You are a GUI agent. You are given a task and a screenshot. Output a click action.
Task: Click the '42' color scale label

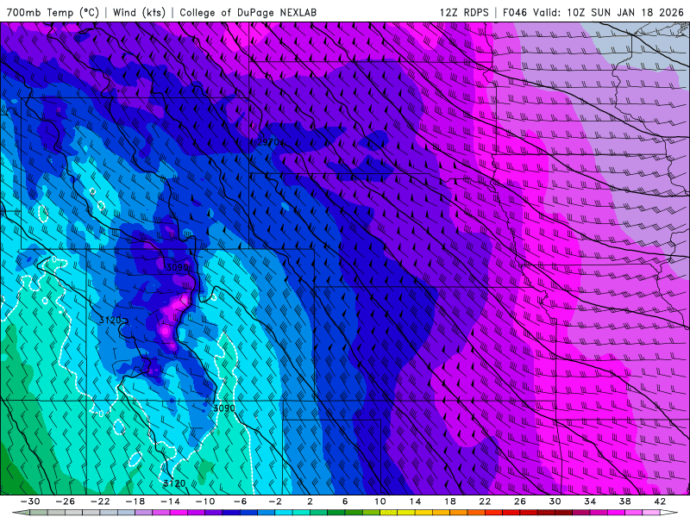[x=660, y=501]
